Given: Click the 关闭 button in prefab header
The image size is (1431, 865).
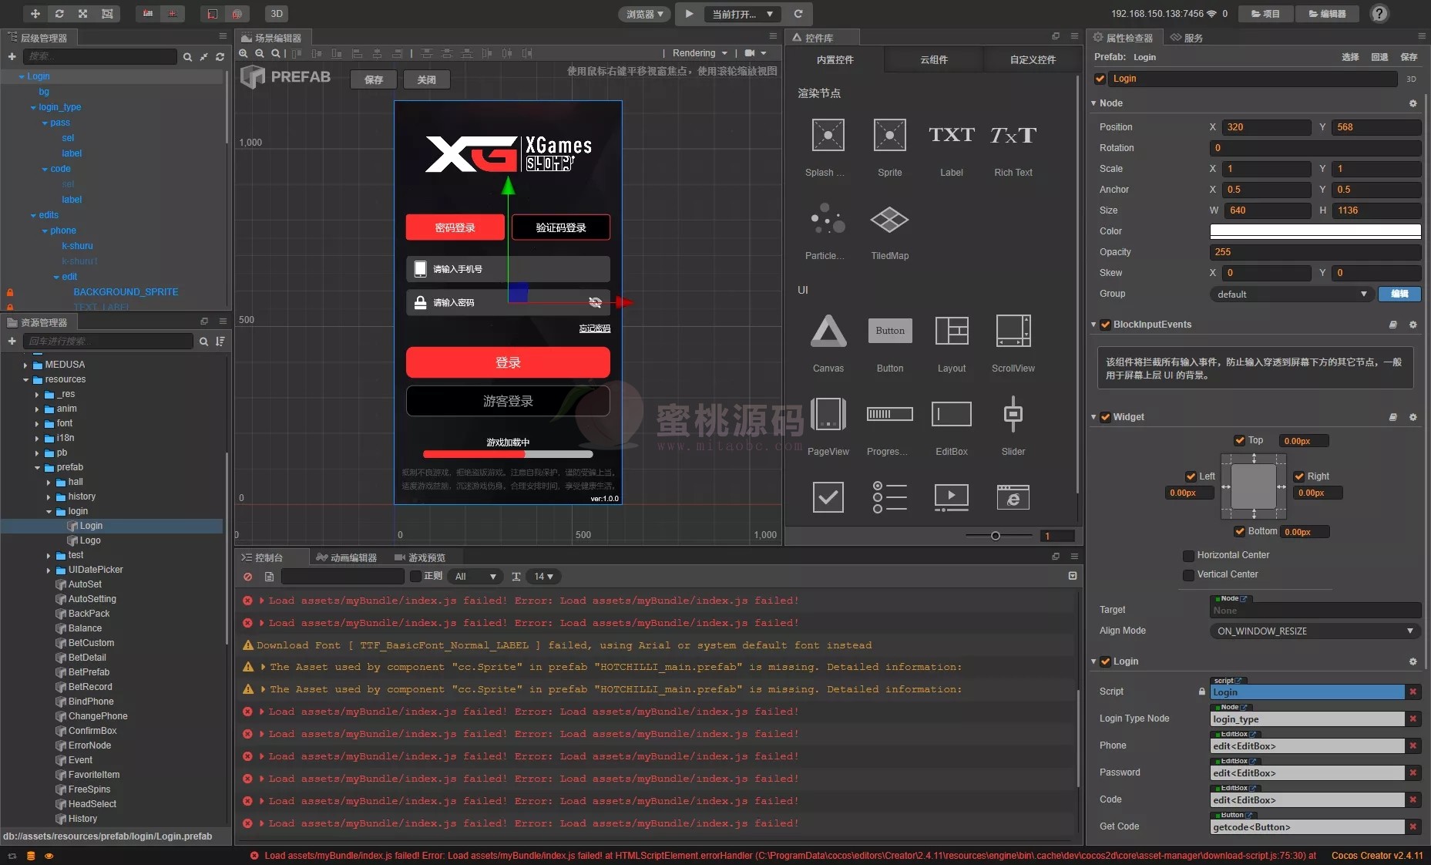Looking at the screenshot, I should [x=426, y=79].
